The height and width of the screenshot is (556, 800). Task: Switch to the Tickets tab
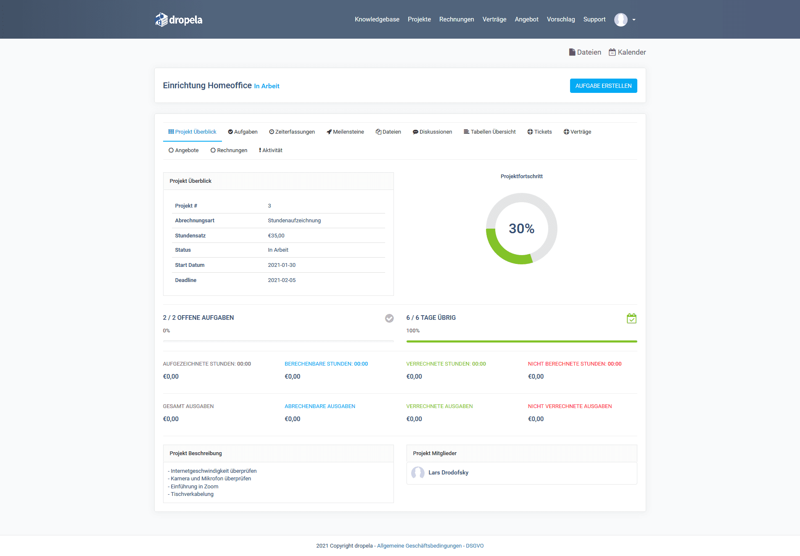pyautogui.click(x=539, y=132)
